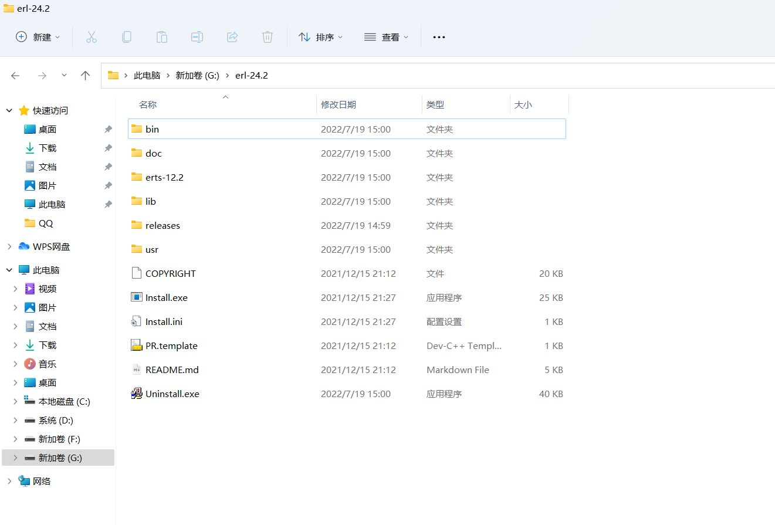Select the COPYRIGHT file icon
This screenshot has width=775, height=525.
click(137, 273)
